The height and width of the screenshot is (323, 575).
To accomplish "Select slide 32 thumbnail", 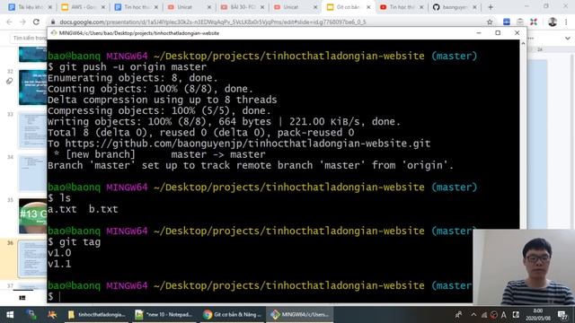I will pos(32,87).
